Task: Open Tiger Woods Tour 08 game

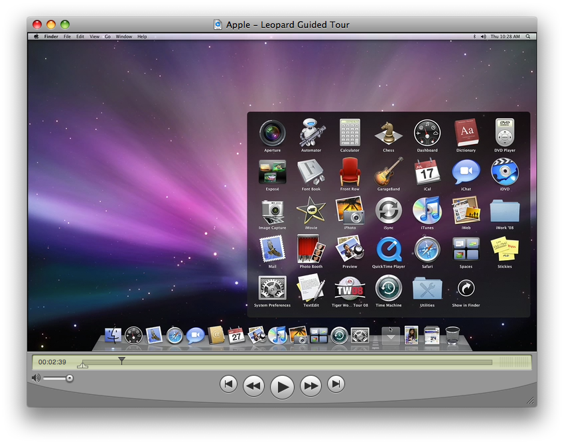Action: [x=350, y=288]
